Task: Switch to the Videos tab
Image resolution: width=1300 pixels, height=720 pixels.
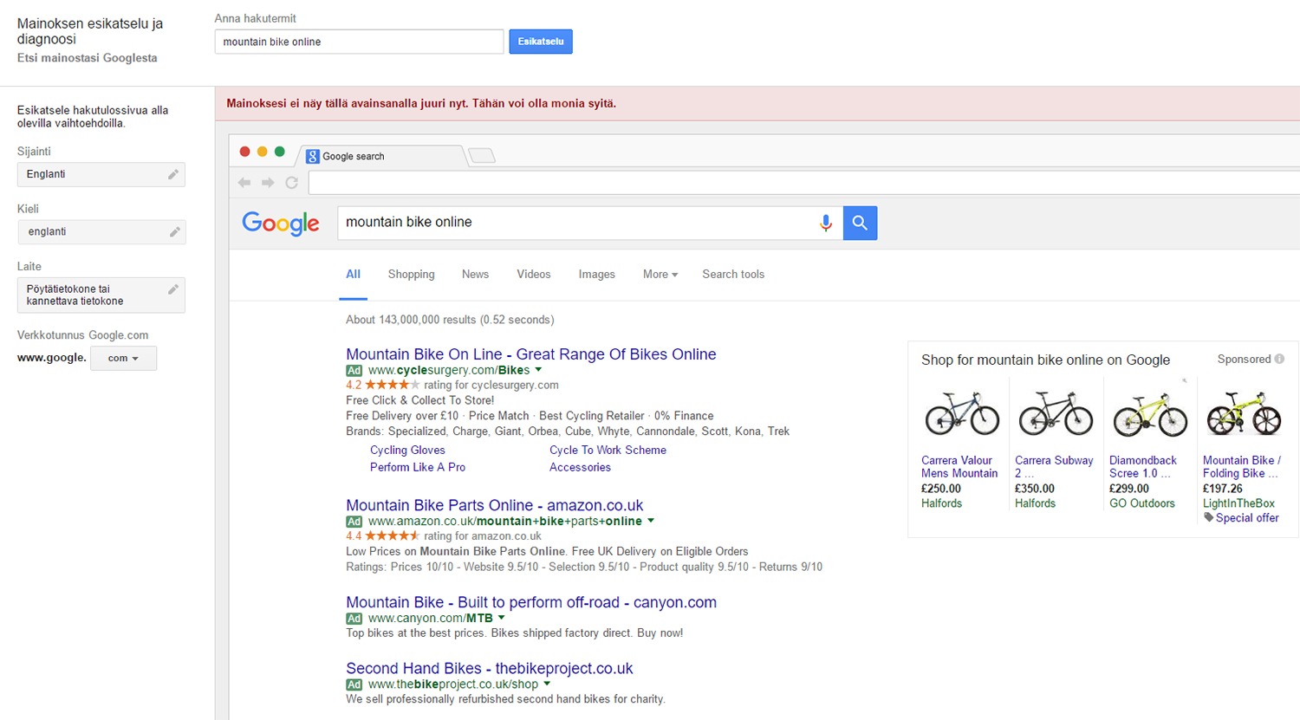Action: click(534, 274)
